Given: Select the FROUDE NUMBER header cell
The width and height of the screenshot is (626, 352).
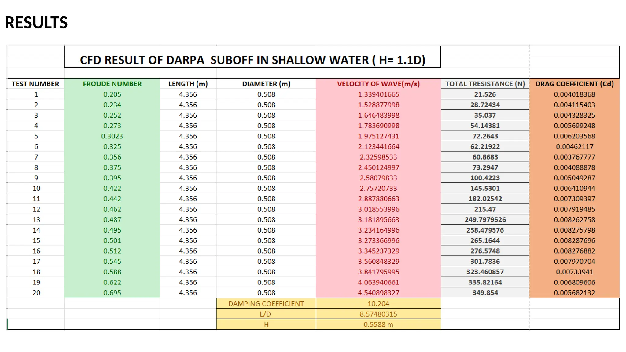Looking at the screenshot, I should coord(112,84).
